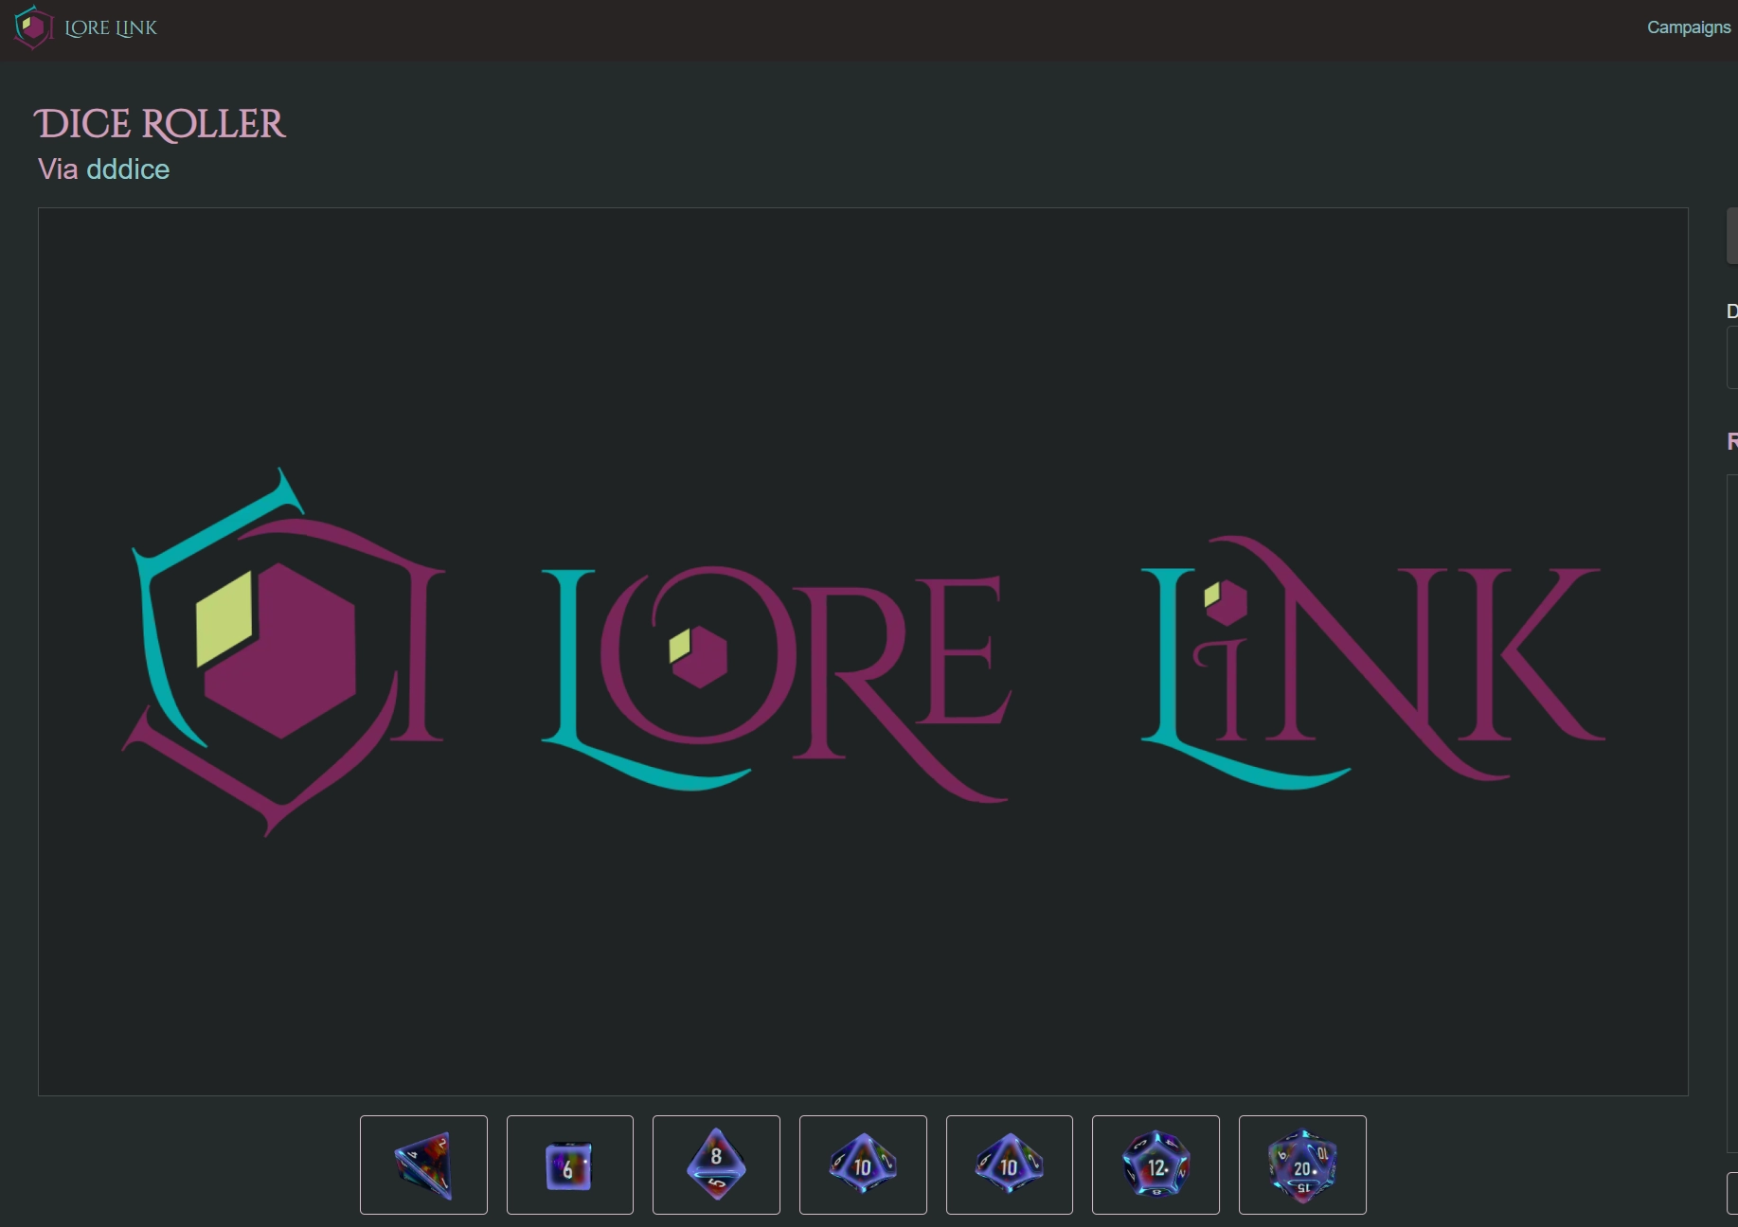Roll the d8 octahedron die
This screenshot has width=1738, height=1227.
[x=716, y=1165]
